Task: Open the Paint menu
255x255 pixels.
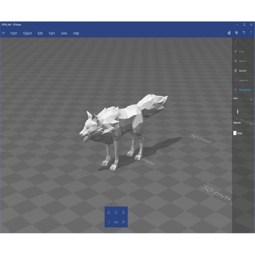Action: (52, 33)
